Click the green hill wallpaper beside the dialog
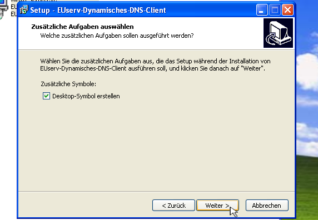Viewport: 318px width, 220px height. [307, 186]
